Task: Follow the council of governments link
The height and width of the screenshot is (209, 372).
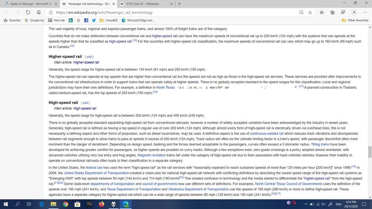Action: tap(160, 184)
